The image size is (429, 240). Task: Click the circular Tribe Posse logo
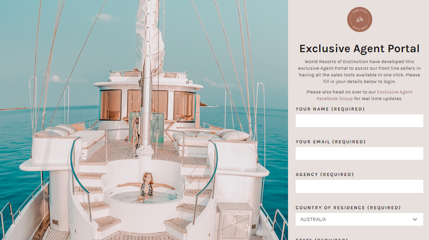pyautogui.click(x=360, y=19)
